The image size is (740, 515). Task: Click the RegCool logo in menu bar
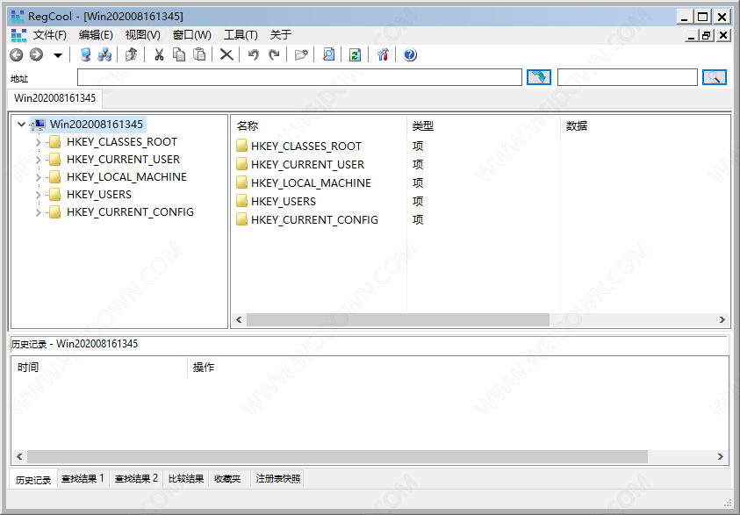(18, 35)
